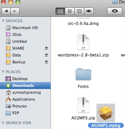Go forward with right arrow button

15,11
